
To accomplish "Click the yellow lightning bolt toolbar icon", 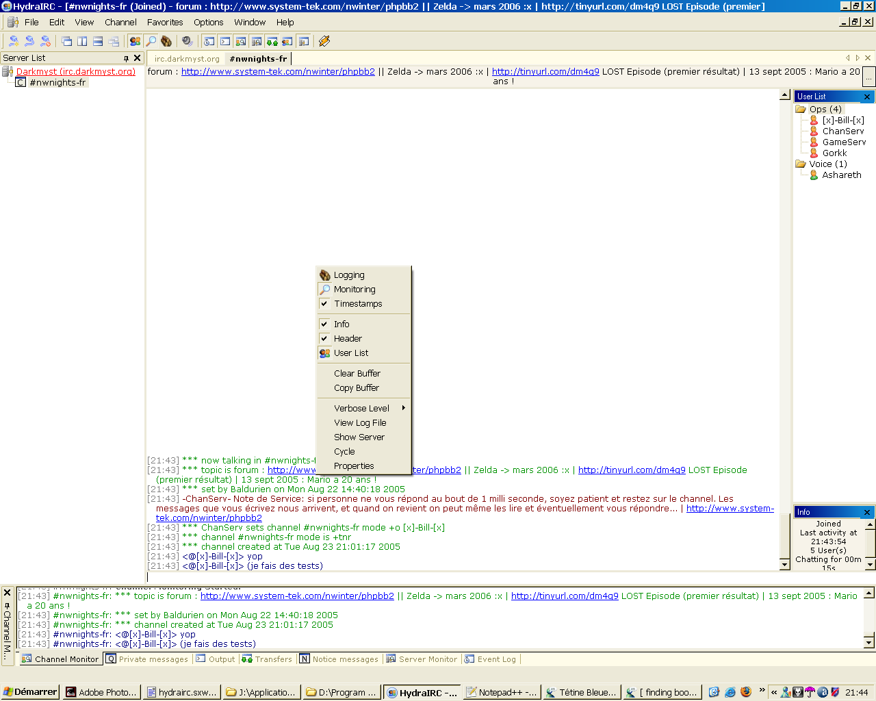I will pyautogui.click(x=324, y=41).
